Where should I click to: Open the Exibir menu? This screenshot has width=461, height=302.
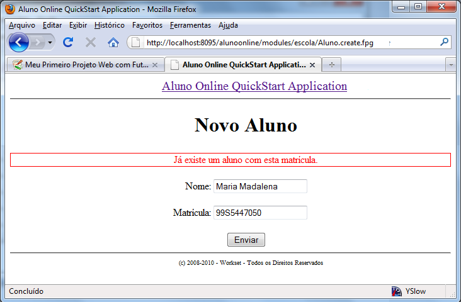tap(78, 25)
